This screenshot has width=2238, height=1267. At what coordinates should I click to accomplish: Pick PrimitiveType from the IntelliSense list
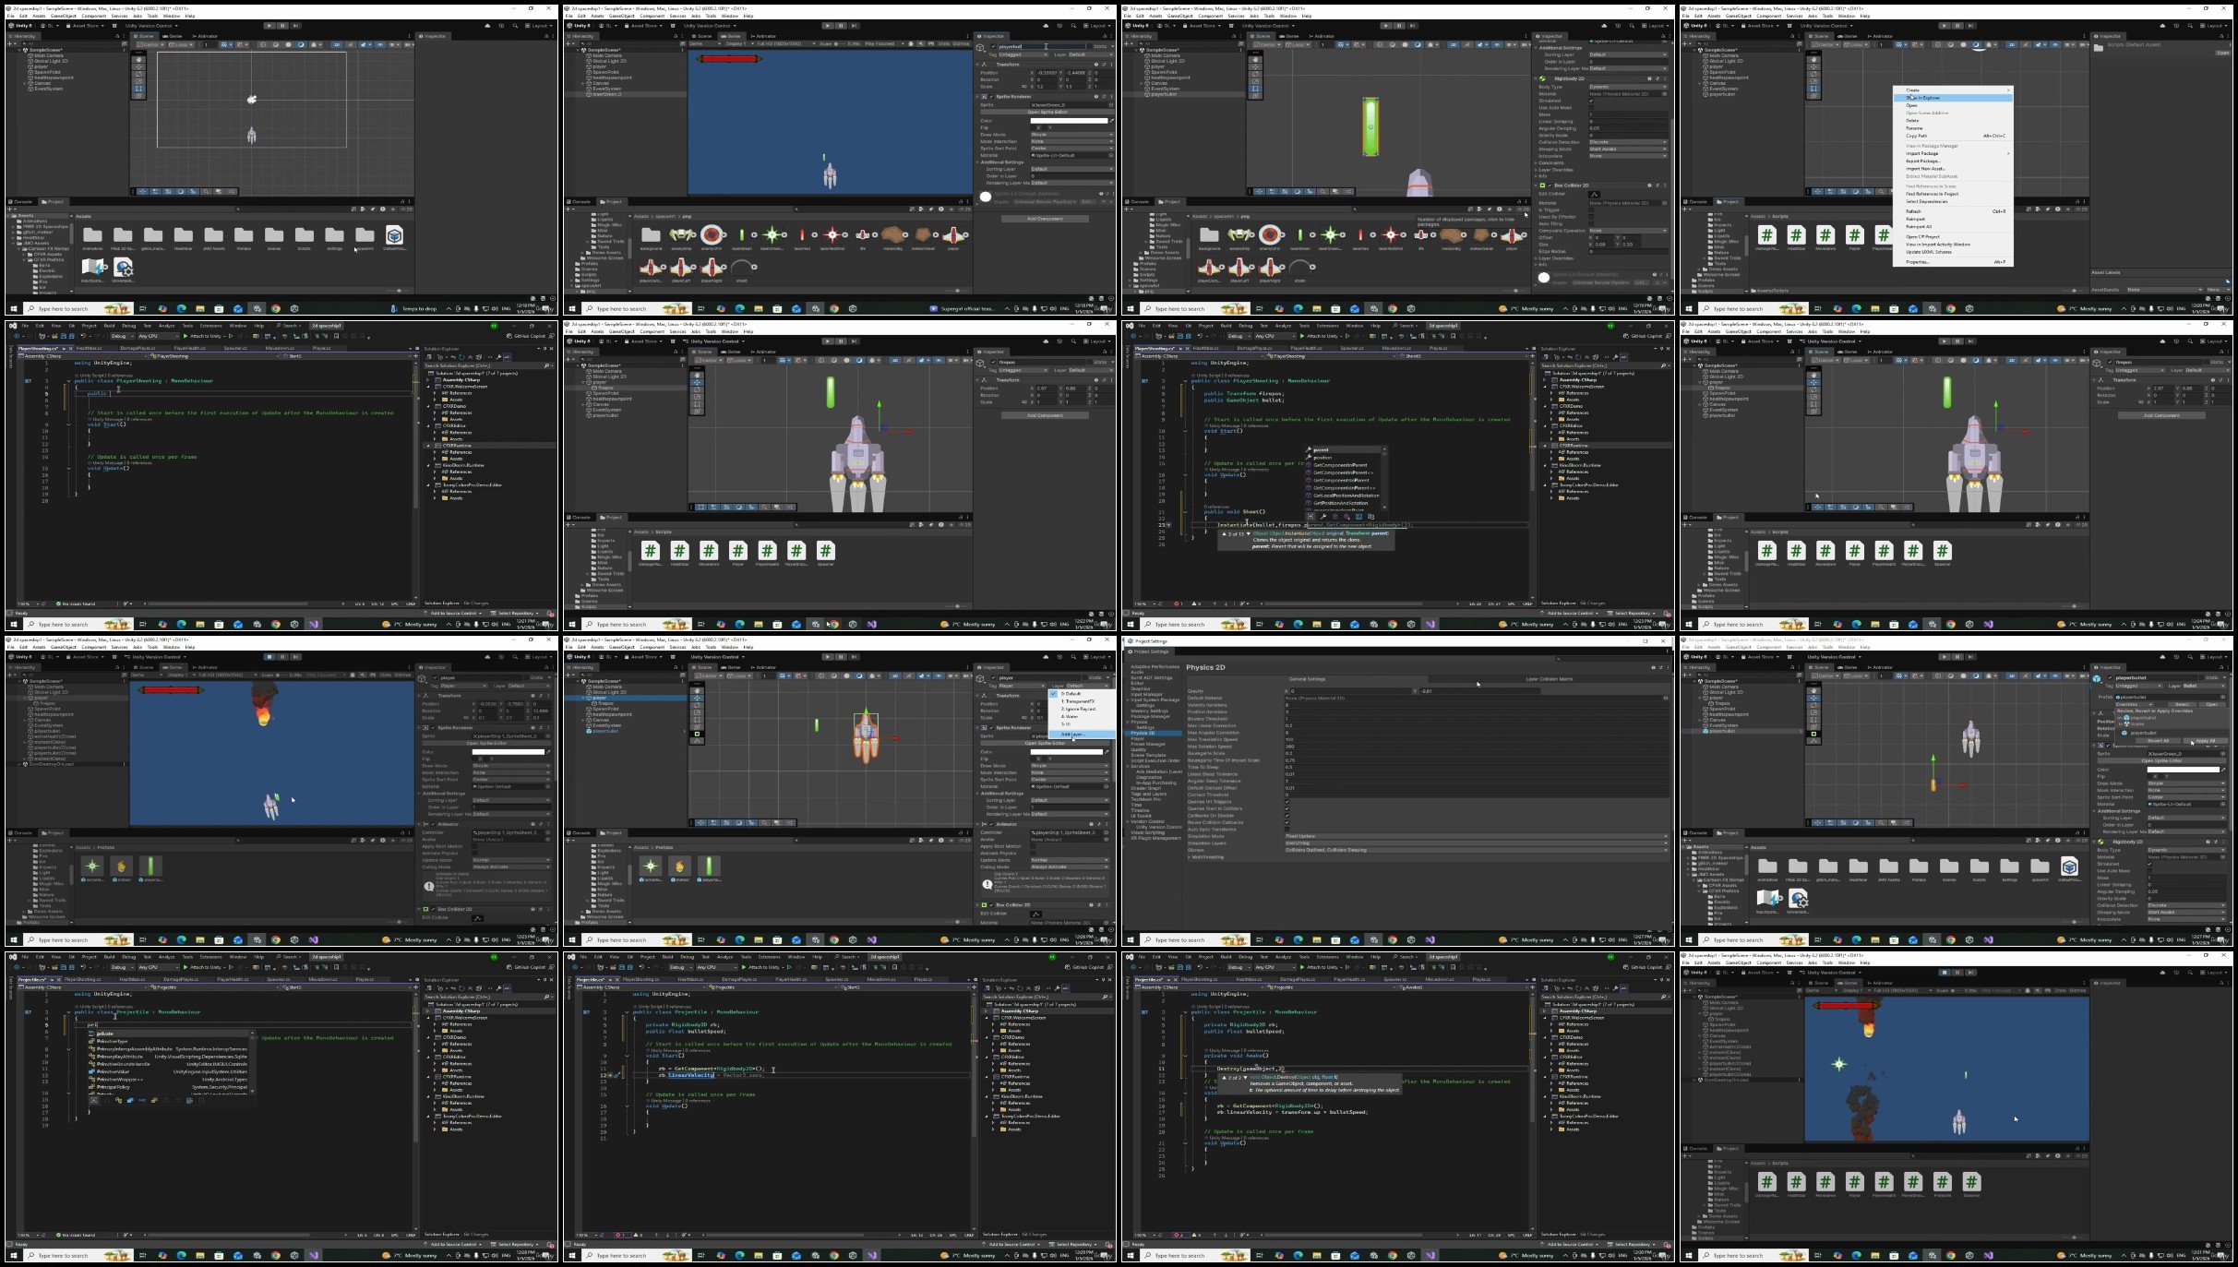point(170,1042)
